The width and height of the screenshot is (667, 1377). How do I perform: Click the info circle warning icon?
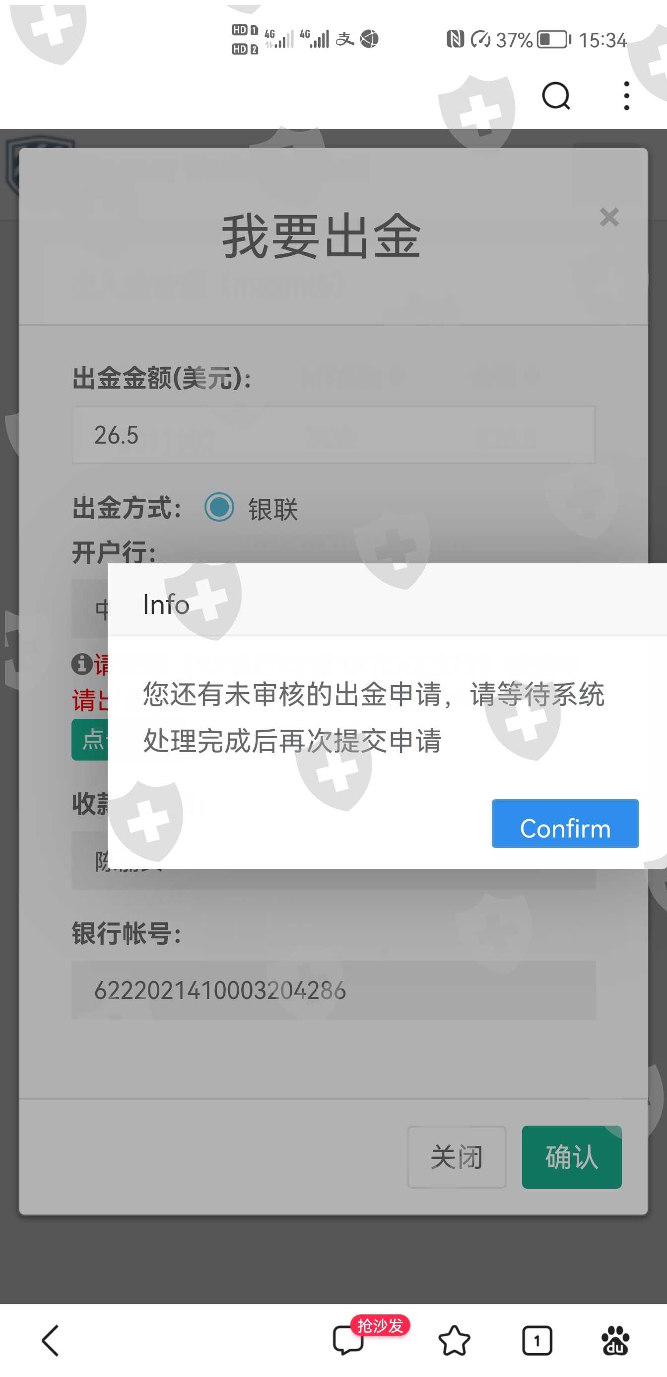[x=82, y=664]
